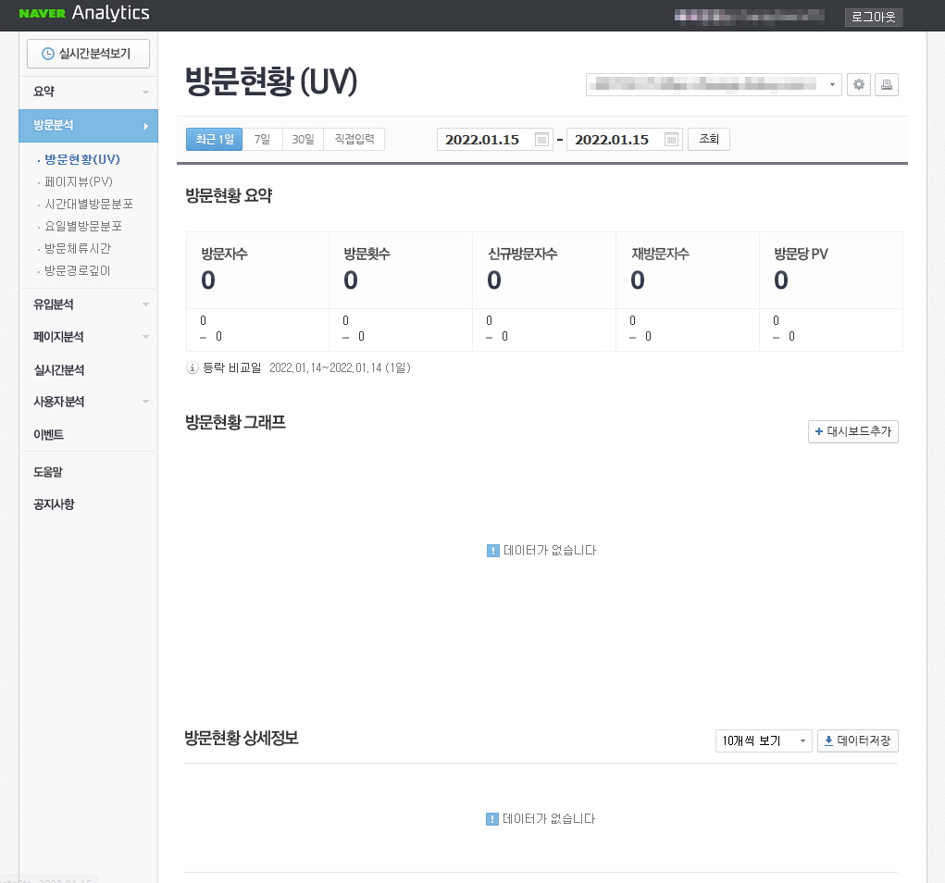Open the settings gear icon
The width and height of the screenshot is (945, 883).
coord(859,84)
